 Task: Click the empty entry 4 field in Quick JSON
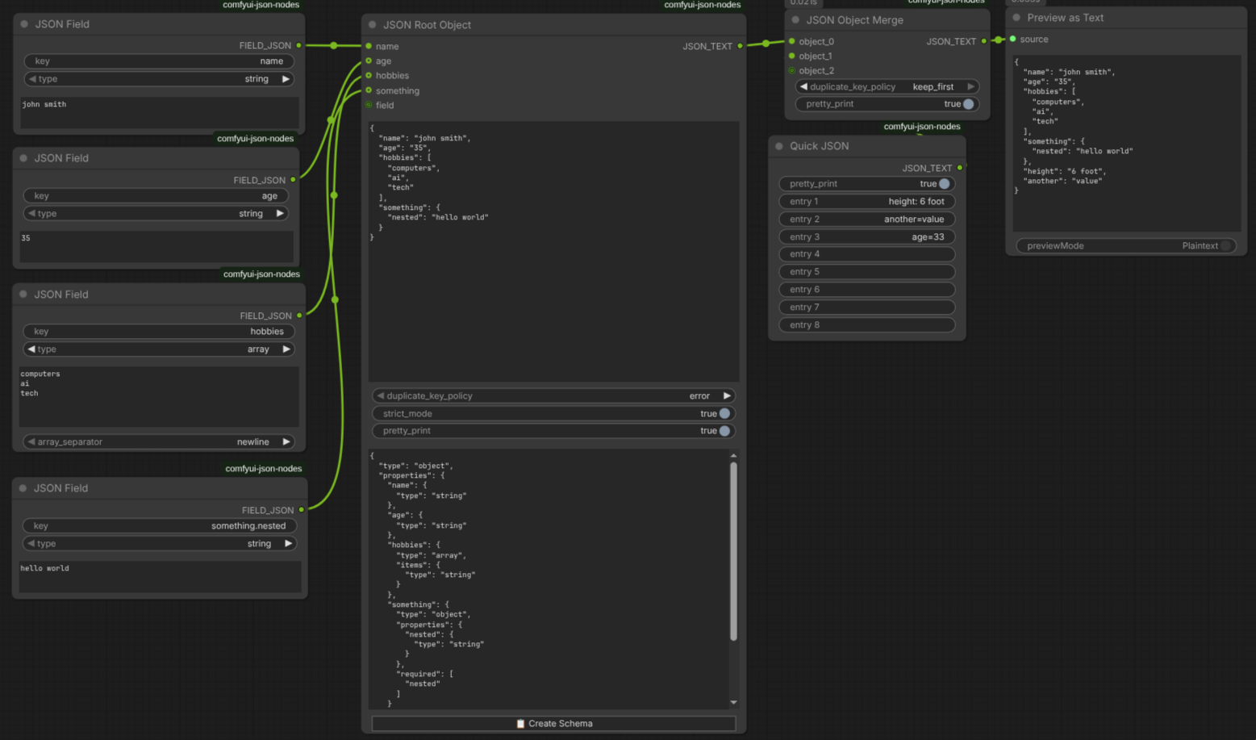click(867, 254)
